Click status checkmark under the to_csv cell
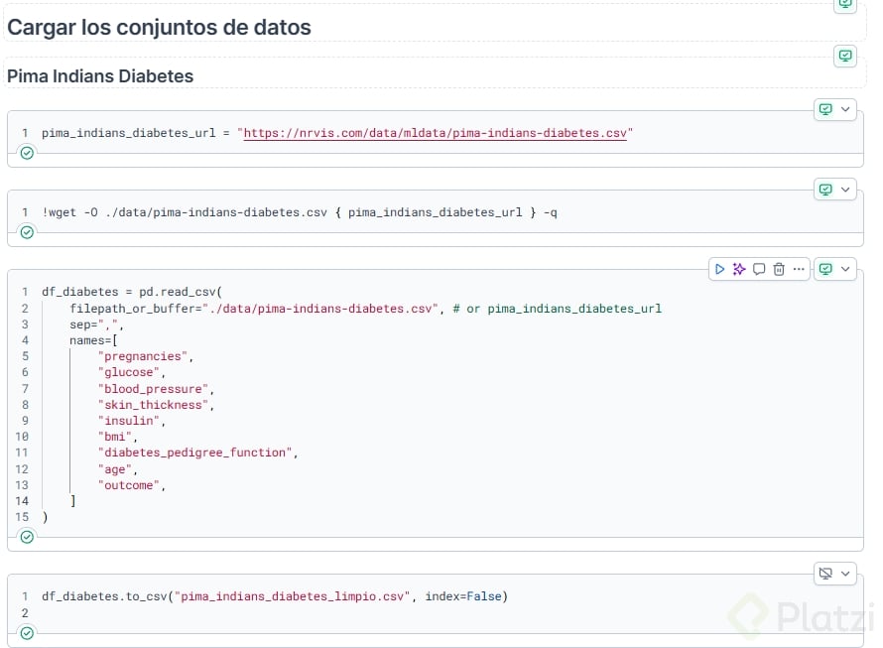 click(27, 633)
